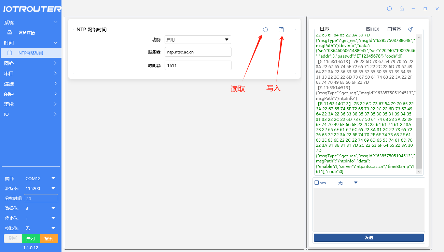Expand the 网络 menu section
The image size is (444, 252).
[31, 63]
